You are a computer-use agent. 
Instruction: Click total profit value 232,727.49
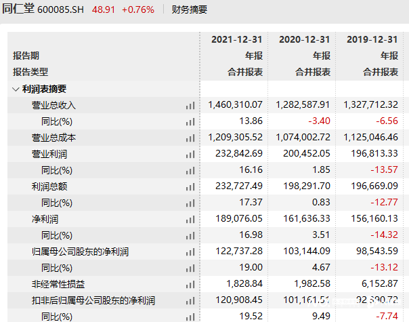[239, 186]
